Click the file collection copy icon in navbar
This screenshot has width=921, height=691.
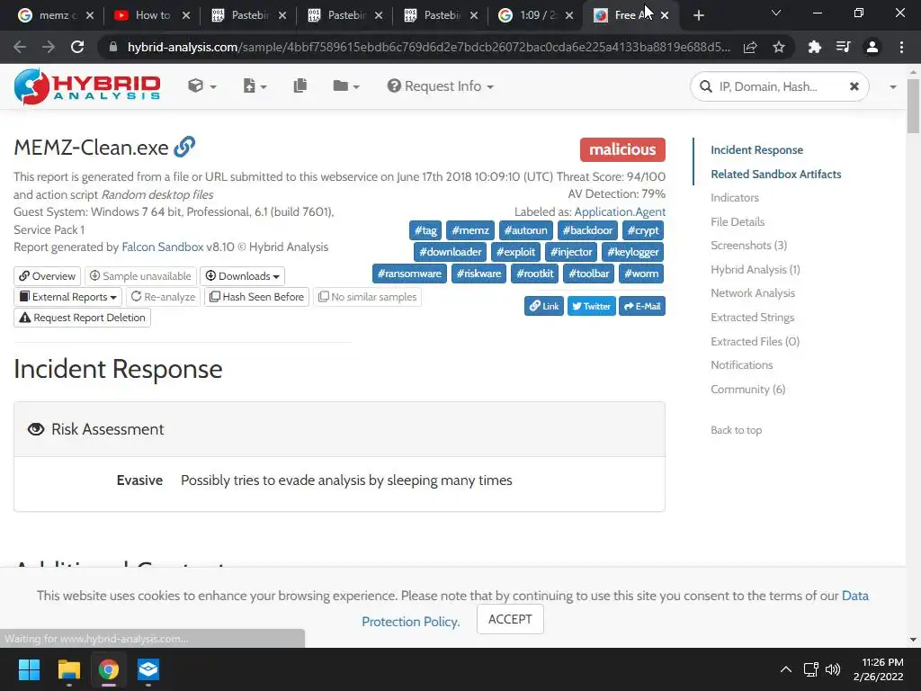(x=300, y=85)
